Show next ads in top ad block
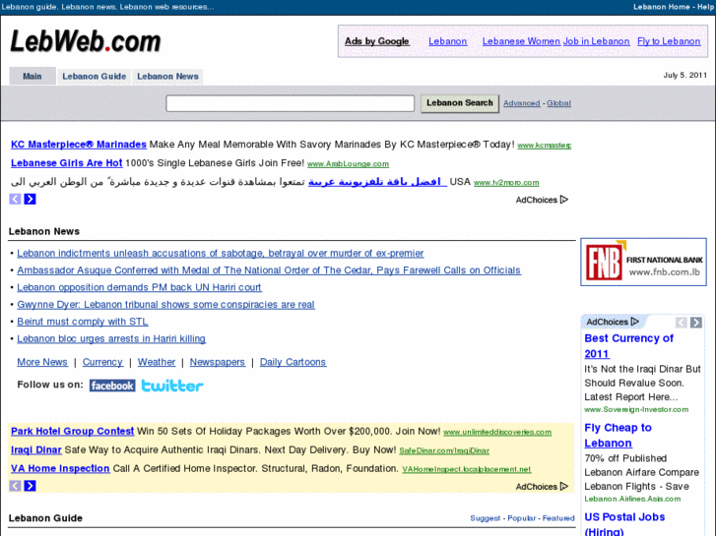The height and width of the screenshot is (536, 716). [31, 199]
